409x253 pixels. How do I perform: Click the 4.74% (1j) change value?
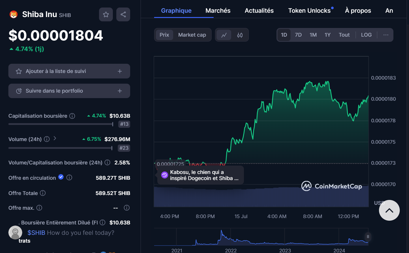[x=27, y=49]
